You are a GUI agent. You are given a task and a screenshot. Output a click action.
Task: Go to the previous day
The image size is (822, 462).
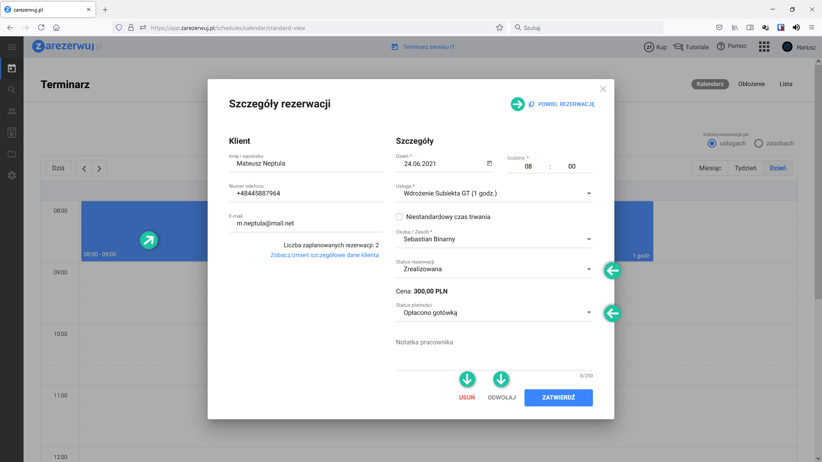[x=84, y=169]
